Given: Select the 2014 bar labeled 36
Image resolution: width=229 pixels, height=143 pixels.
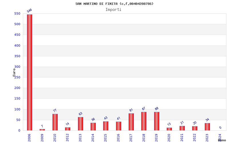Looking at the screenshot, I should [93, 126].
